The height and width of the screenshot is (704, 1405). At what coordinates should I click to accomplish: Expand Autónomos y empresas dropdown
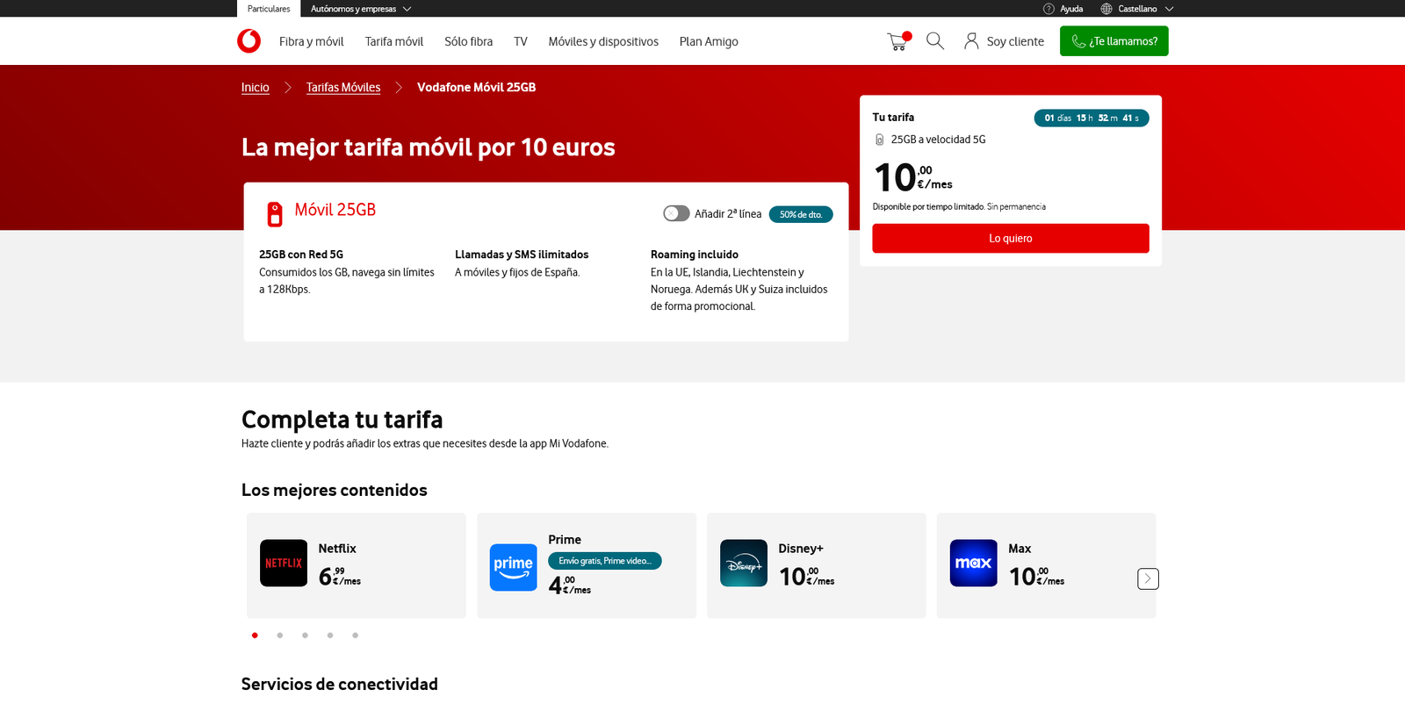click(361, 9)
